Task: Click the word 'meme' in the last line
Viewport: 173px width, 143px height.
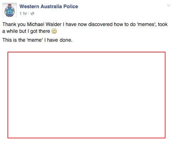Action: click(35, 40)
